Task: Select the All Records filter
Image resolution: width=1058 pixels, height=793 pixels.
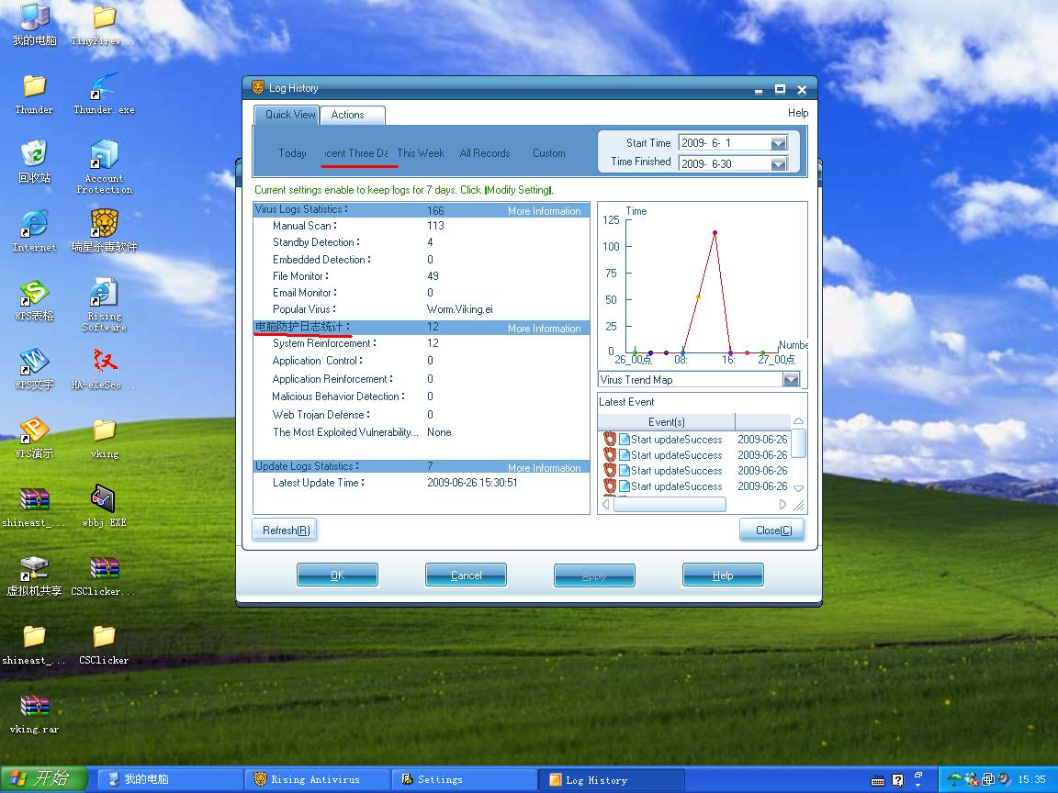Action: 485,153
